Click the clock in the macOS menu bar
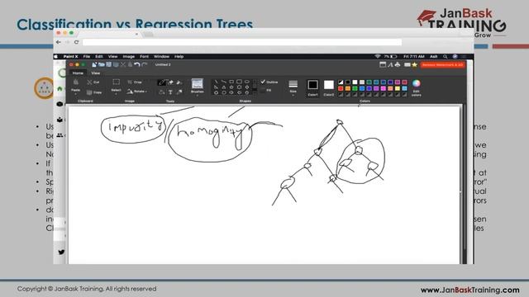This screenshot has width=529, height=297. pos(414,57)
